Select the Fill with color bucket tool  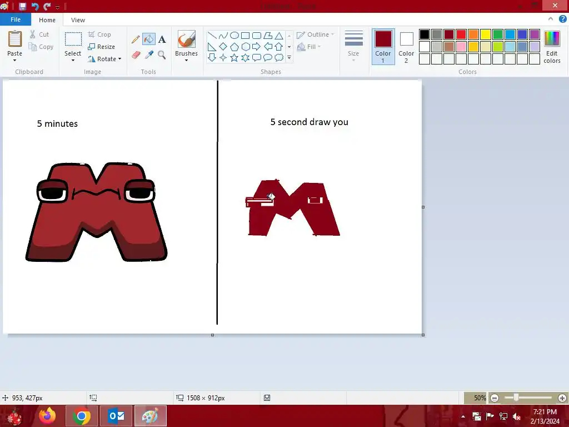click(x=149, y=39)
